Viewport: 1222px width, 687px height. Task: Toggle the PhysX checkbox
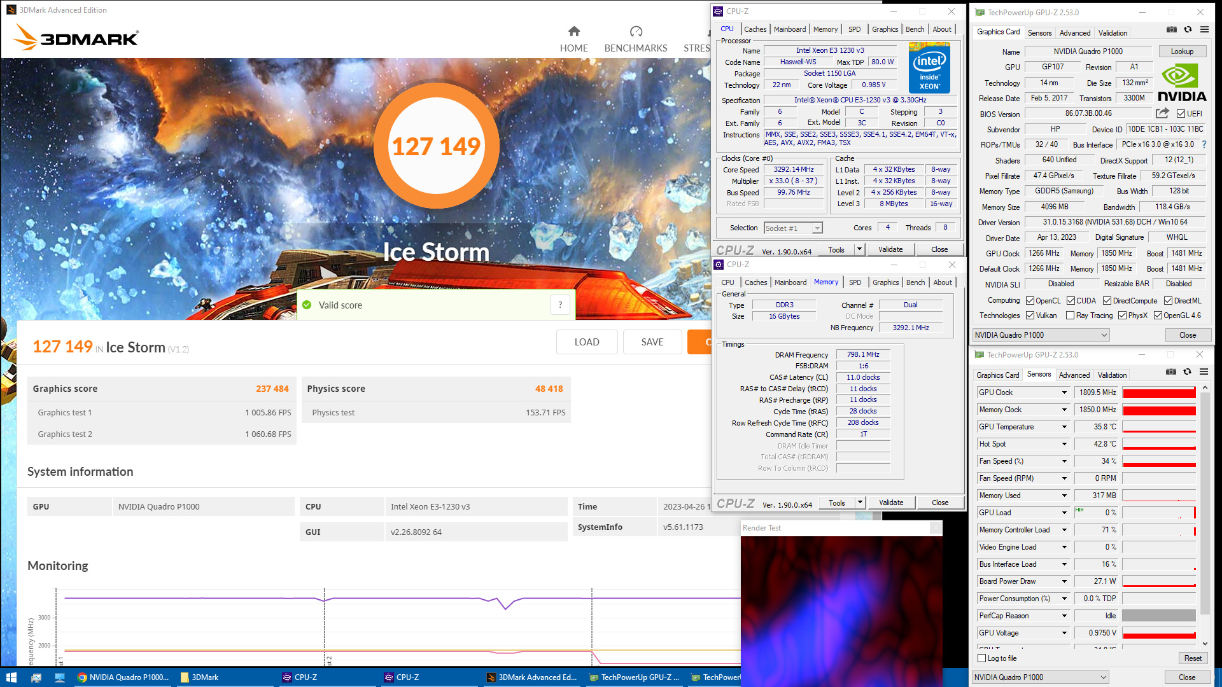coord(1122,316)
